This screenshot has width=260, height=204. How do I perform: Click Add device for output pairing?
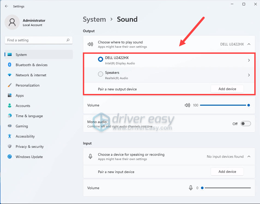227,89
